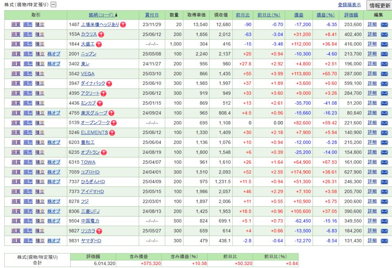Click the red warning icon beside ELEMENTS
The width and height of the screenshot is (392, 268).
pyautogui.click(x=112, y=133)
